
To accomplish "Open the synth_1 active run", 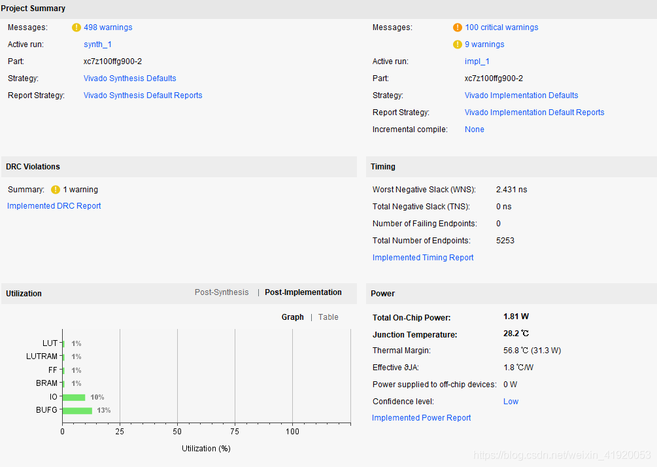I will point(98,44).
